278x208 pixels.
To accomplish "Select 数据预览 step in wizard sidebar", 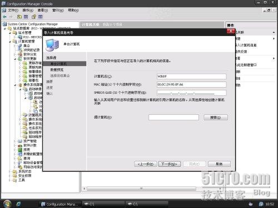I will coord(57,70).
